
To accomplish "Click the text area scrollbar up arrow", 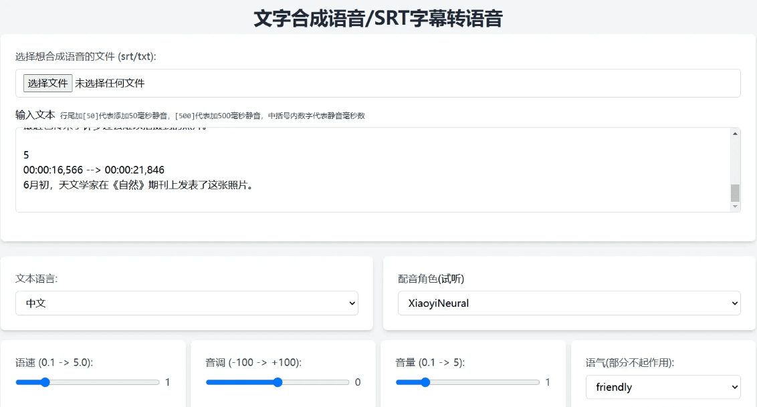I will pyautogui.click(x=735, y=134).
